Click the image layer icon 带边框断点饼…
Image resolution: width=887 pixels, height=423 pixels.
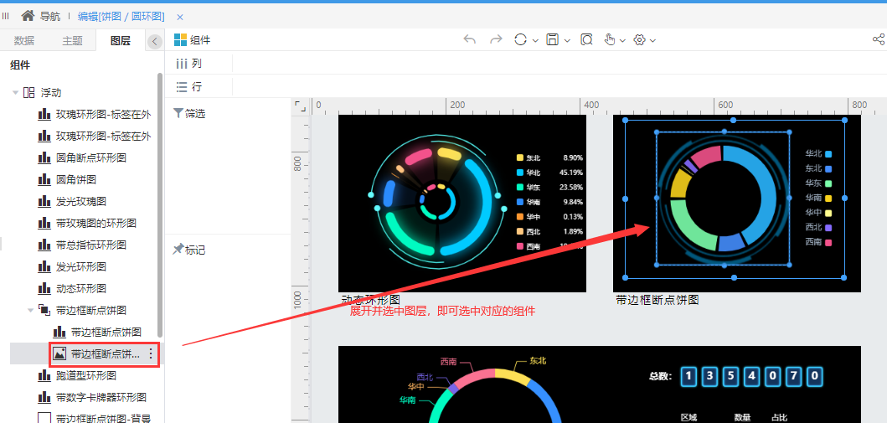click(59, 354)
